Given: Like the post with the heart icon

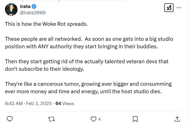Looking at the screenshot, I should tap(93, 119).
